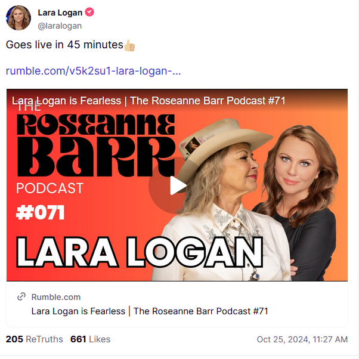Open the Rumble.com source label

coord(56,297)
